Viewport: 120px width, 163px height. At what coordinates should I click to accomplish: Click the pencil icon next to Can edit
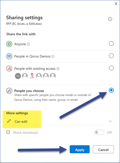pyautogui.click(x=9, y=121)
